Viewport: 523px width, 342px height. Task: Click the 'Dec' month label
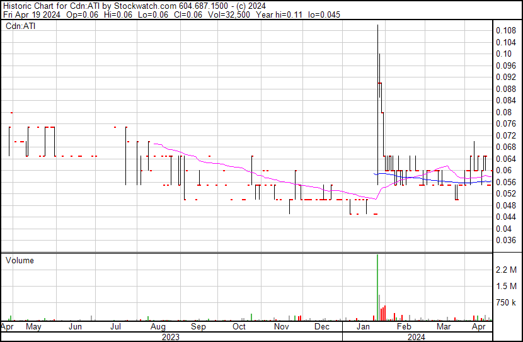[322, 327]
